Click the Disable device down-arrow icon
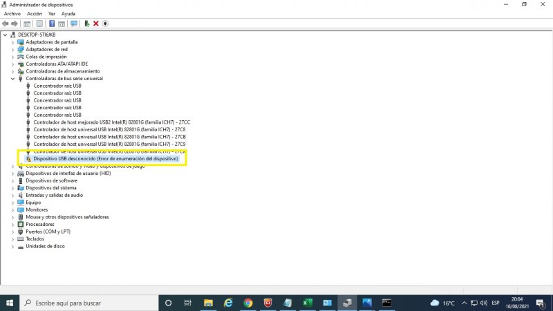This screenshot has height=311, width=553. pos(105,23)
